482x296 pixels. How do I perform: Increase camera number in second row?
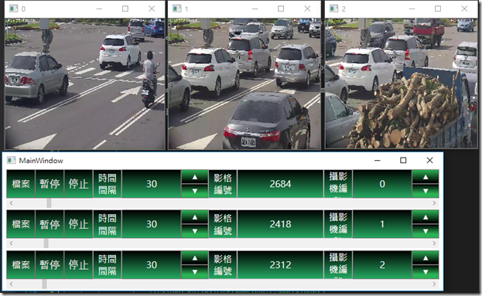(426, 217)
